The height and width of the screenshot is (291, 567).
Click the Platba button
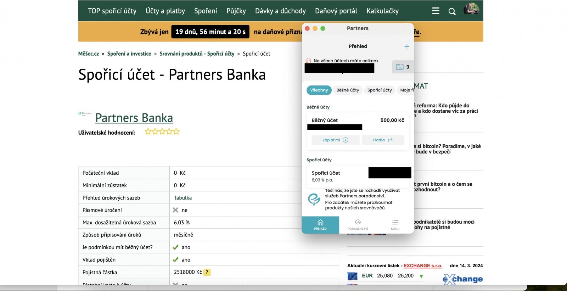pyautogui.click(x=383, y=140)
